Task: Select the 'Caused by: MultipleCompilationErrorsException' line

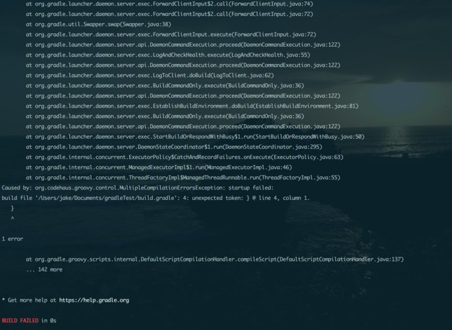Action: click(x=138, y=187)
